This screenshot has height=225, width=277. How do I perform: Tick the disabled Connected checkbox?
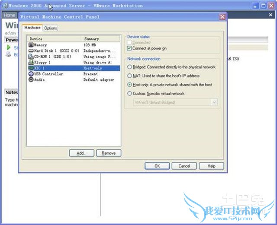(129, 42)
